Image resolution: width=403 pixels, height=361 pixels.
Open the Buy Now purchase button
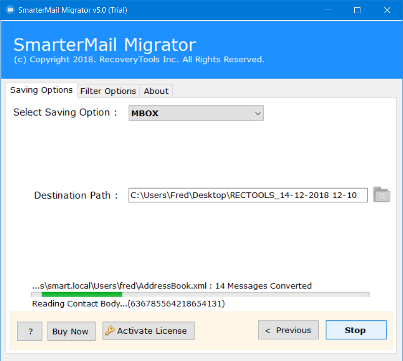(71, 331)
